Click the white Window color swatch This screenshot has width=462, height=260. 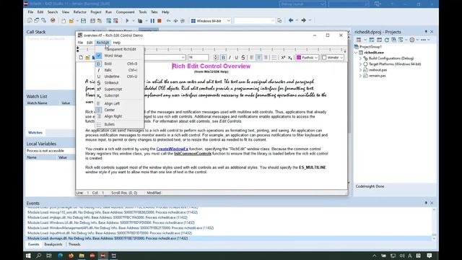pyautogui.click(x=324, y=58)
